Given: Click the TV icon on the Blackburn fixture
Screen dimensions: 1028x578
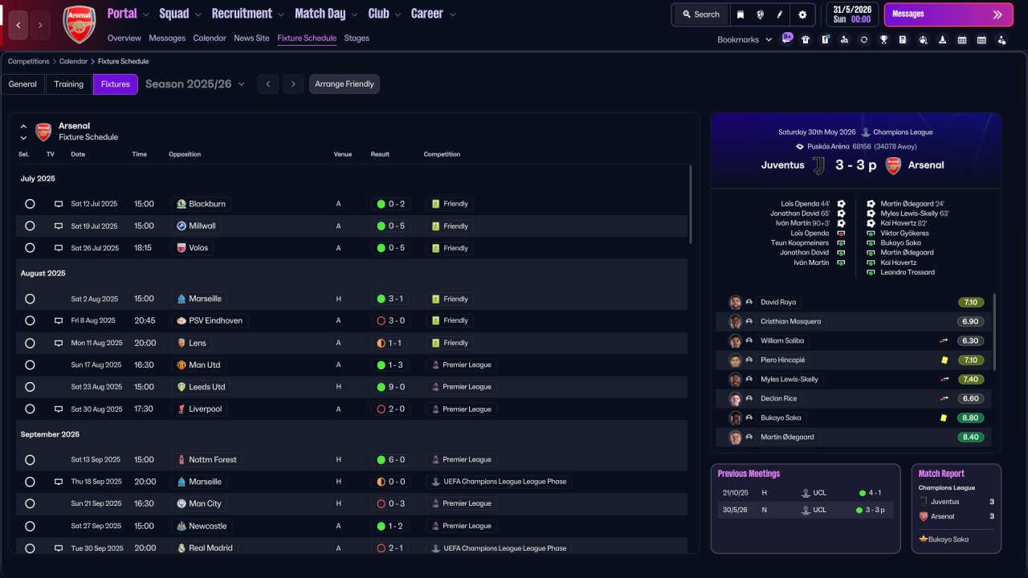Looking at the screenshot, I should [x=59, y=204].
